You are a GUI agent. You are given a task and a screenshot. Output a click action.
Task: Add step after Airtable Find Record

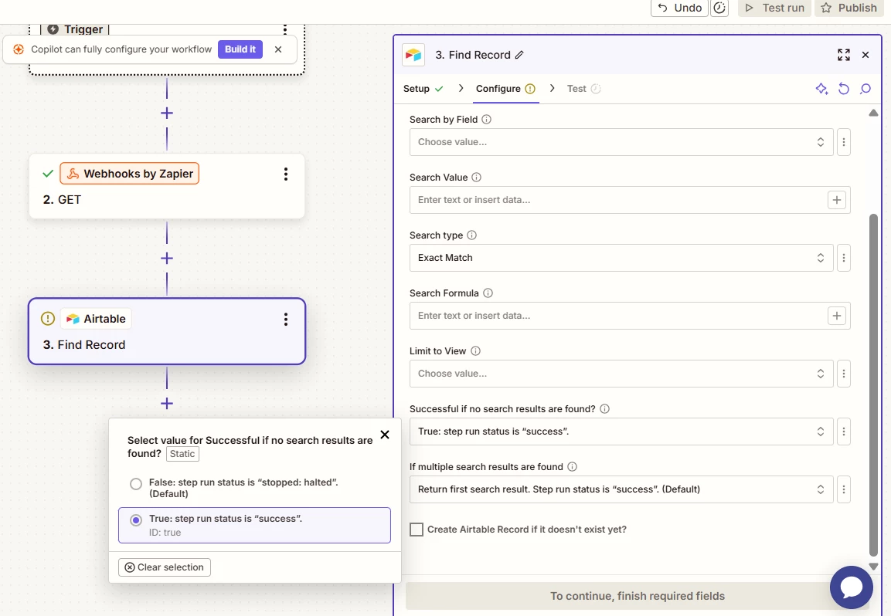166,404
